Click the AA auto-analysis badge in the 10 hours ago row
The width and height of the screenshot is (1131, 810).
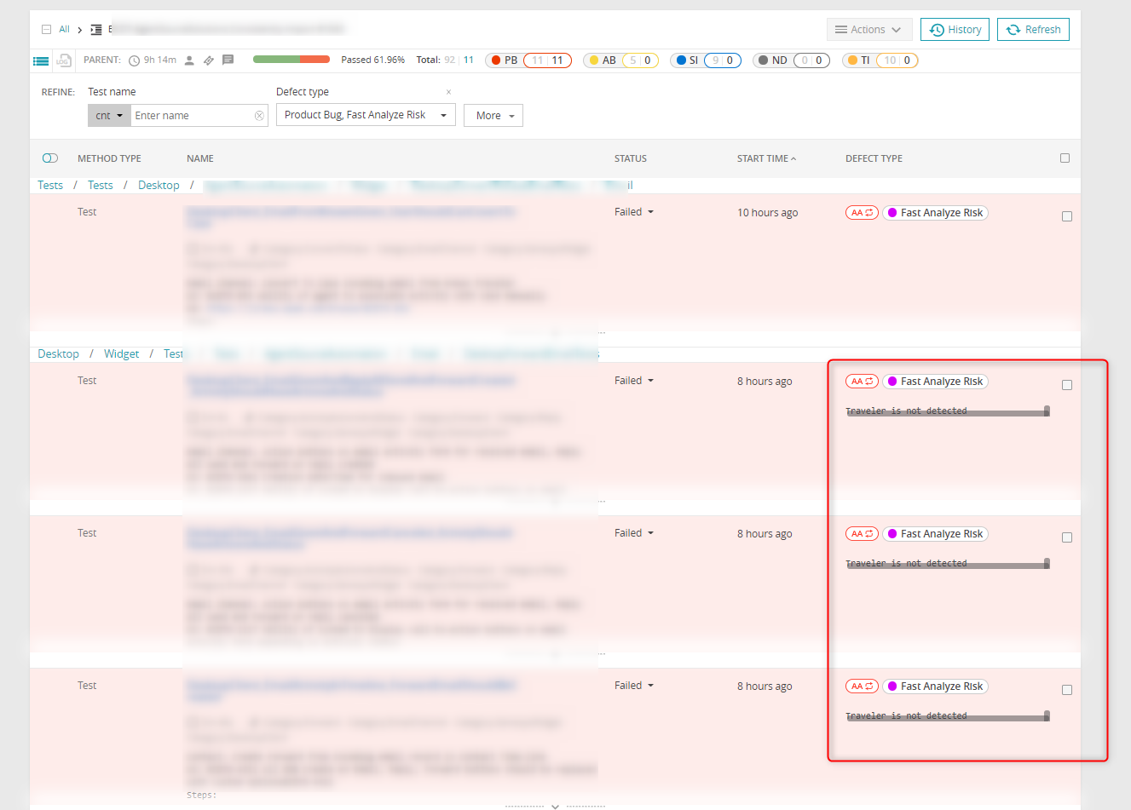point(862,213)
